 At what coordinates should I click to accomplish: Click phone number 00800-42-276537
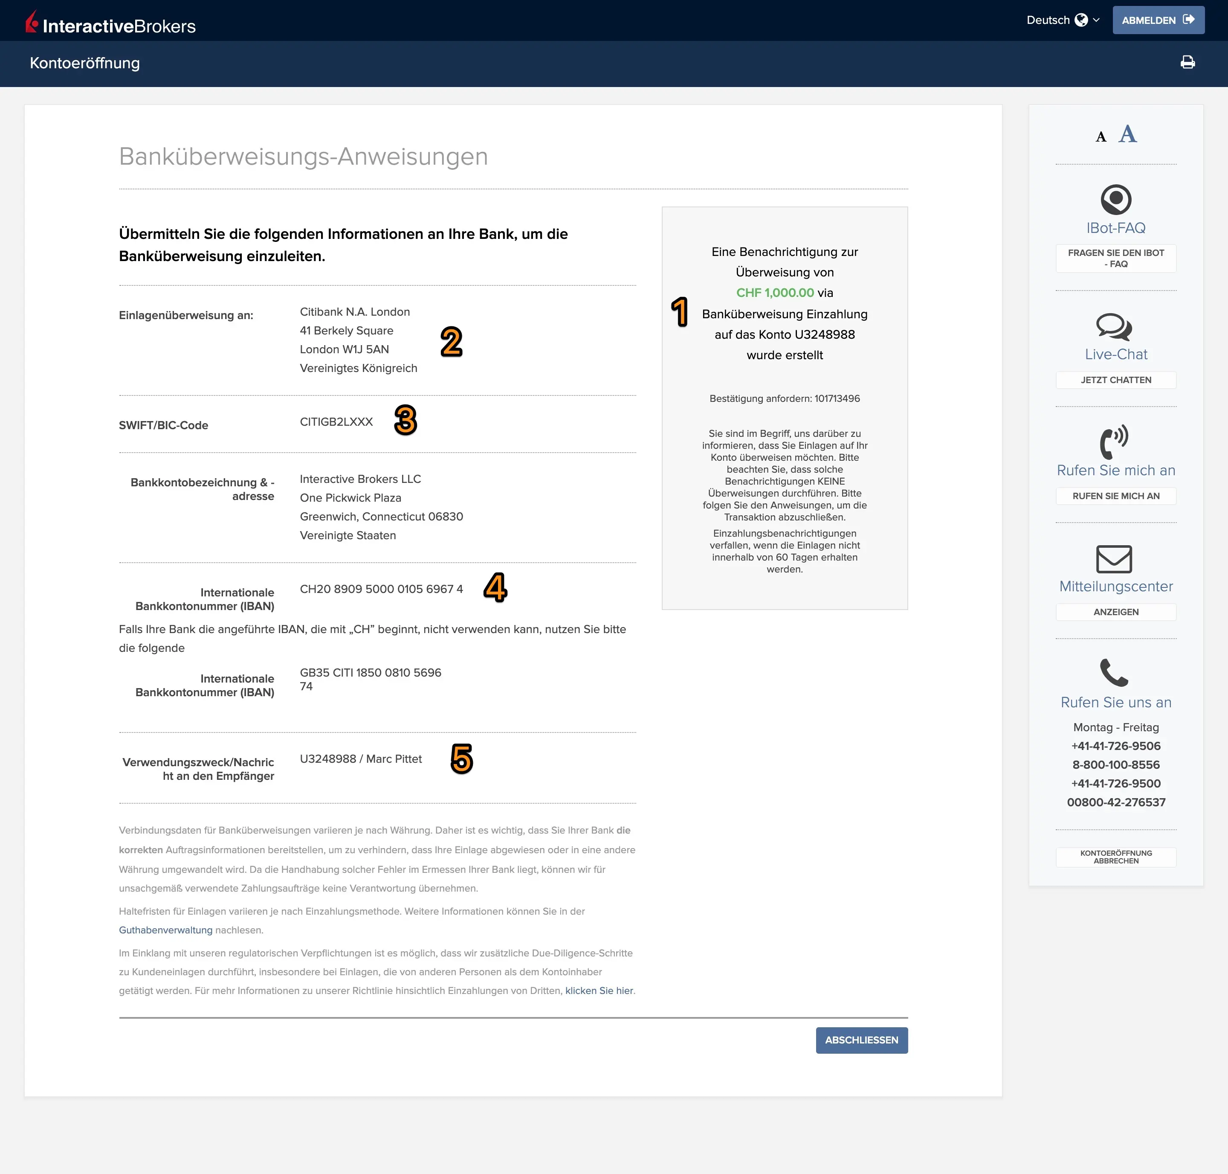point(1115,802)
